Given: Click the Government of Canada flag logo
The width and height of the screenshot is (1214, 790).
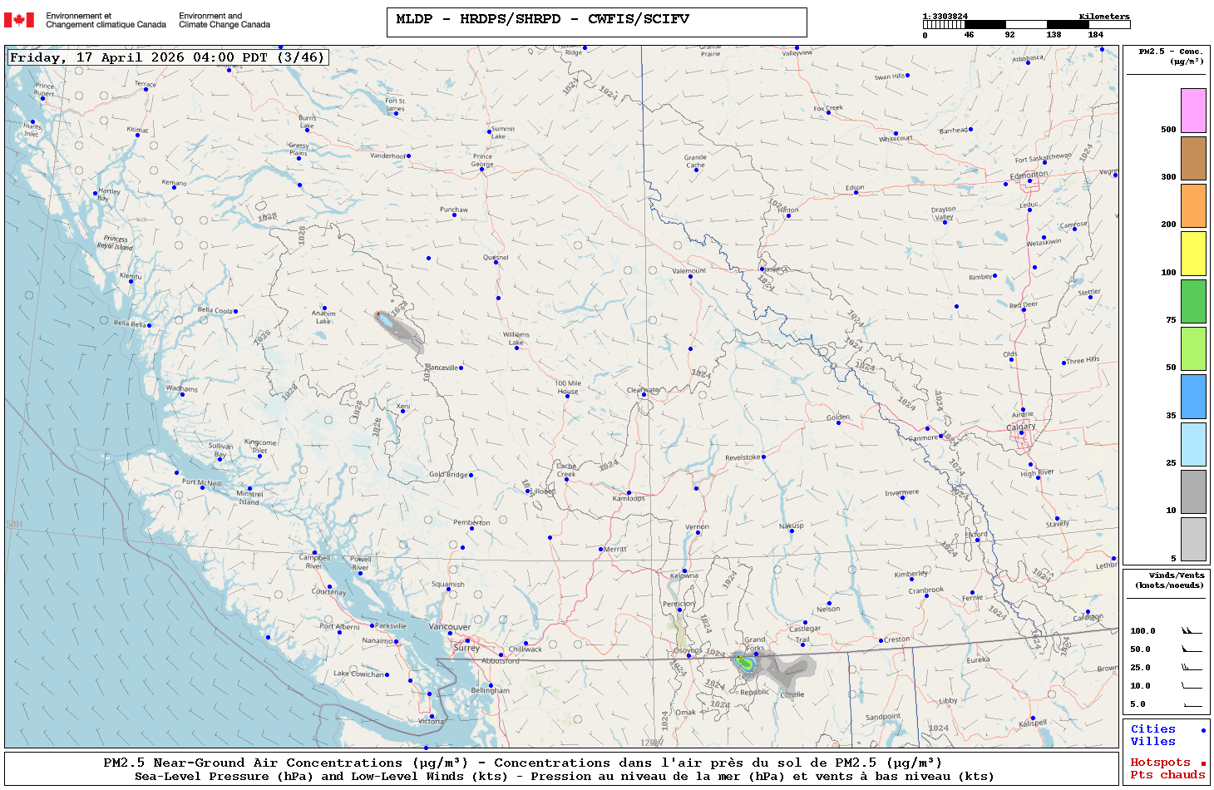Looking at the screenshot, I should [x=18, y=20].
